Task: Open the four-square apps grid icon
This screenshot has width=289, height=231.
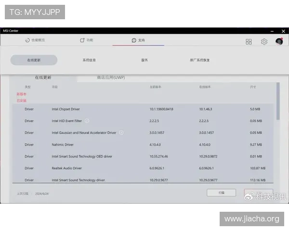Action: [249, 42]
